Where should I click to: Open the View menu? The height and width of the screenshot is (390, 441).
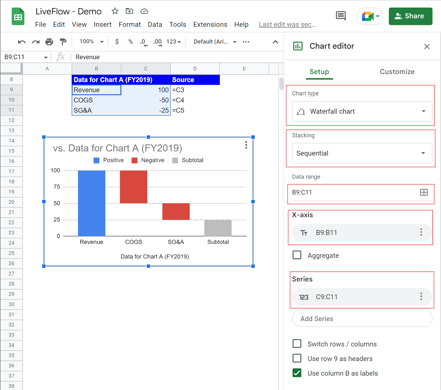tap(79, 24)
